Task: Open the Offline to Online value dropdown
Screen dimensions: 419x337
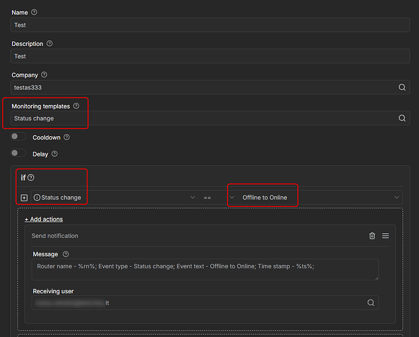Action: click(320, 197)
